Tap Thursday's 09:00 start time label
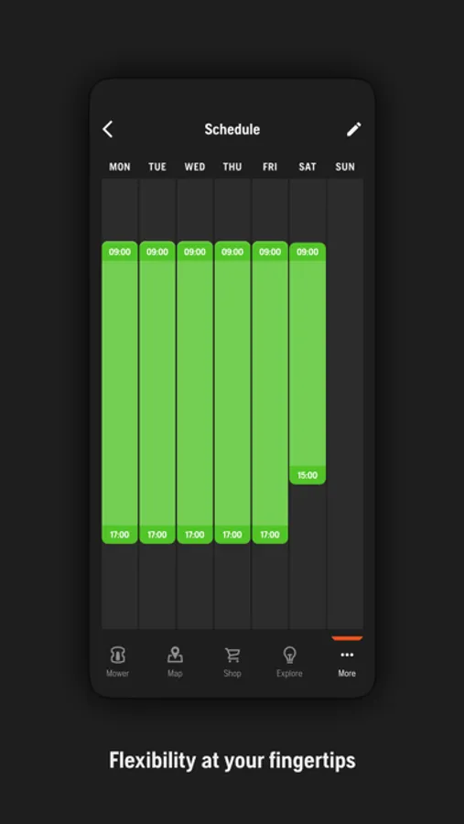464x824 pixels. coord(232,252)
